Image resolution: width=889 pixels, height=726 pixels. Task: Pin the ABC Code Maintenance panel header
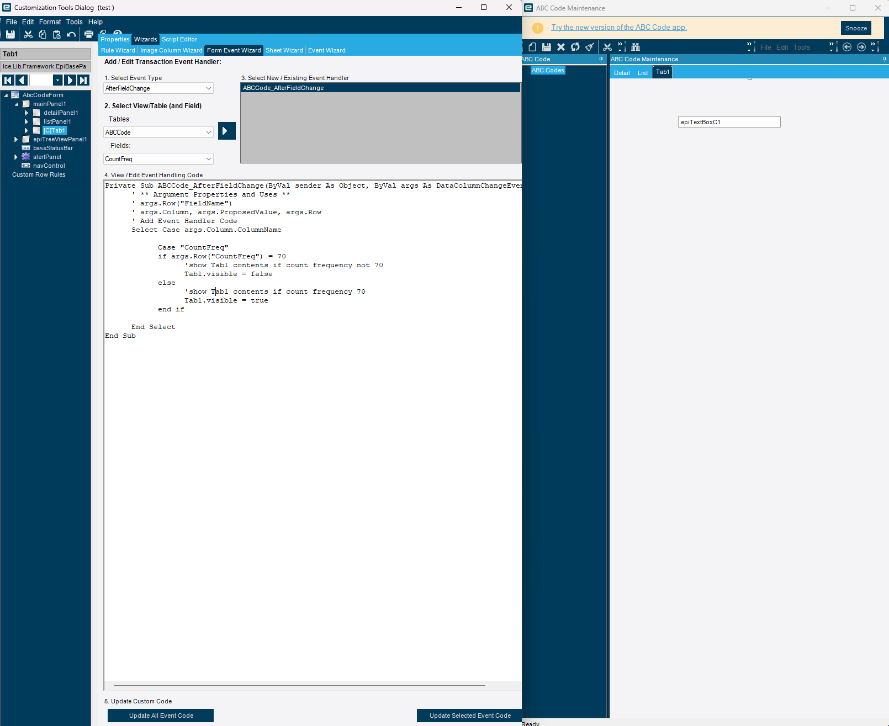point(885,59)
